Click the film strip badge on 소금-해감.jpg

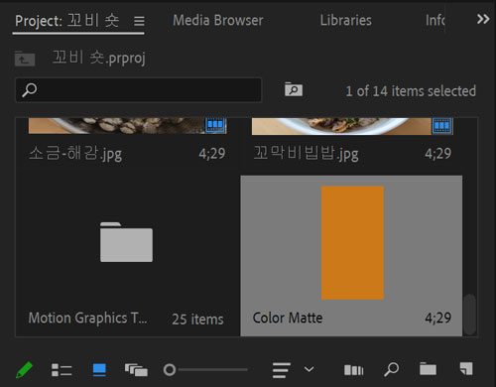215,125
